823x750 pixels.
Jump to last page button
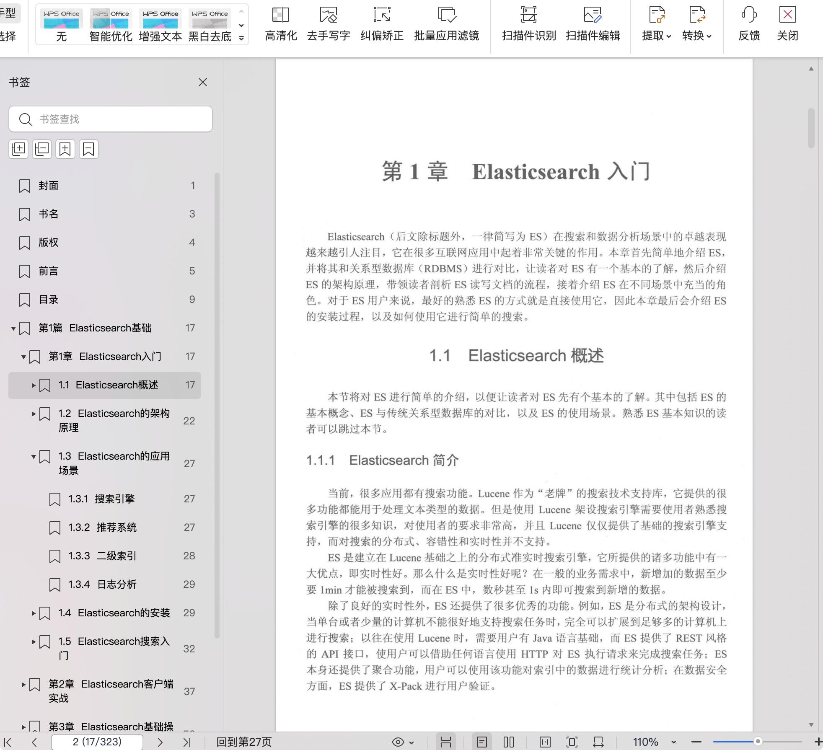[x=187, y=742]
